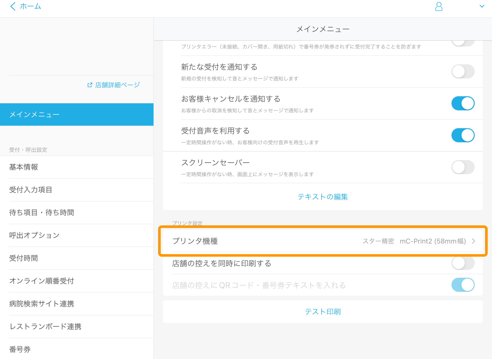Open プリンタ機種 selection row
This screenshot has width=492, height=359.
pyautogui.click(x=323, y=241)
